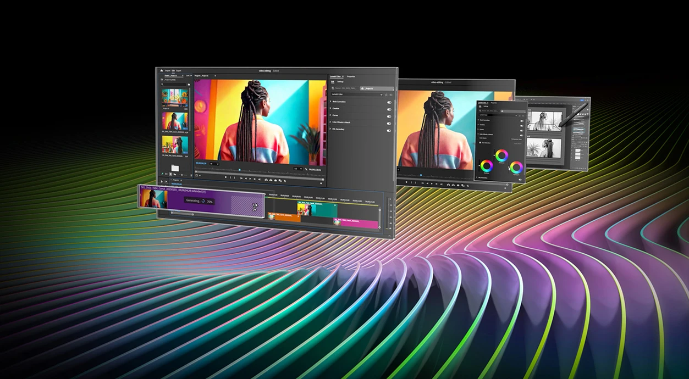The width and height of the screenshot is (689, 379).
Task: Open the Properties tab beside Lumetri Color in the main window
Action: (x=351, y=76)
